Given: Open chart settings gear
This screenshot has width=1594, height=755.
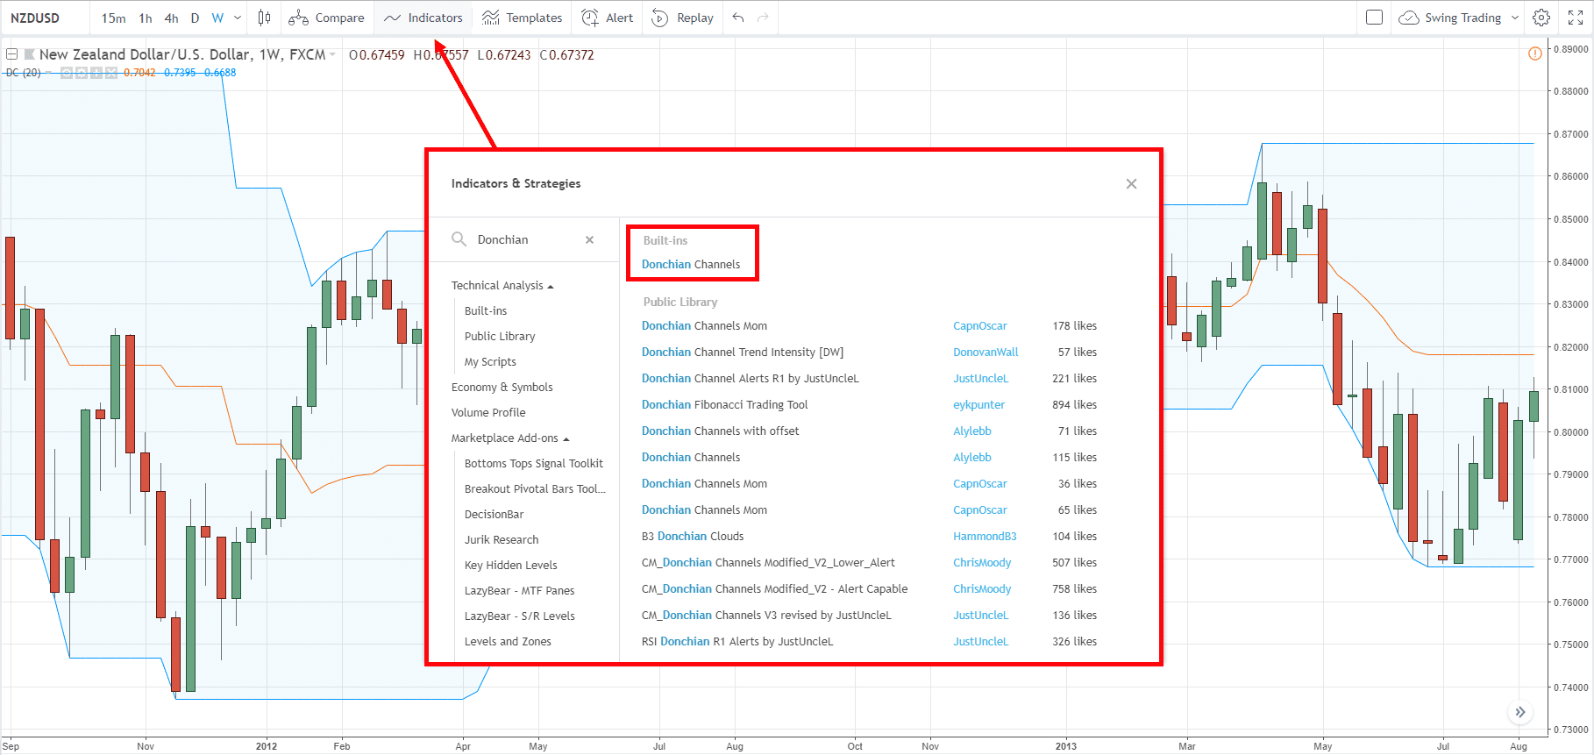Looking at the screenshot, I should 1541,18.
